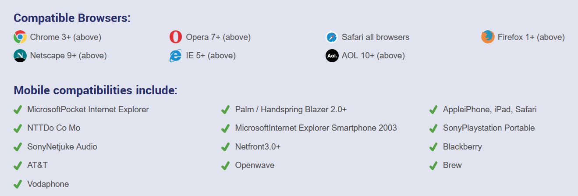This screenshot has height=196, width=578.
Task: Click the "SonyPlaystation Portable" entry
Action: point(489,128)
